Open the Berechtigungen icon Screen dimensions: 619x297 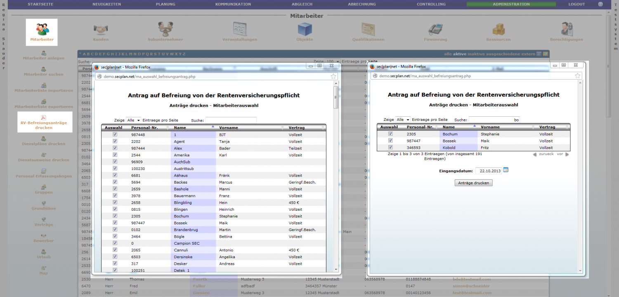566,29
